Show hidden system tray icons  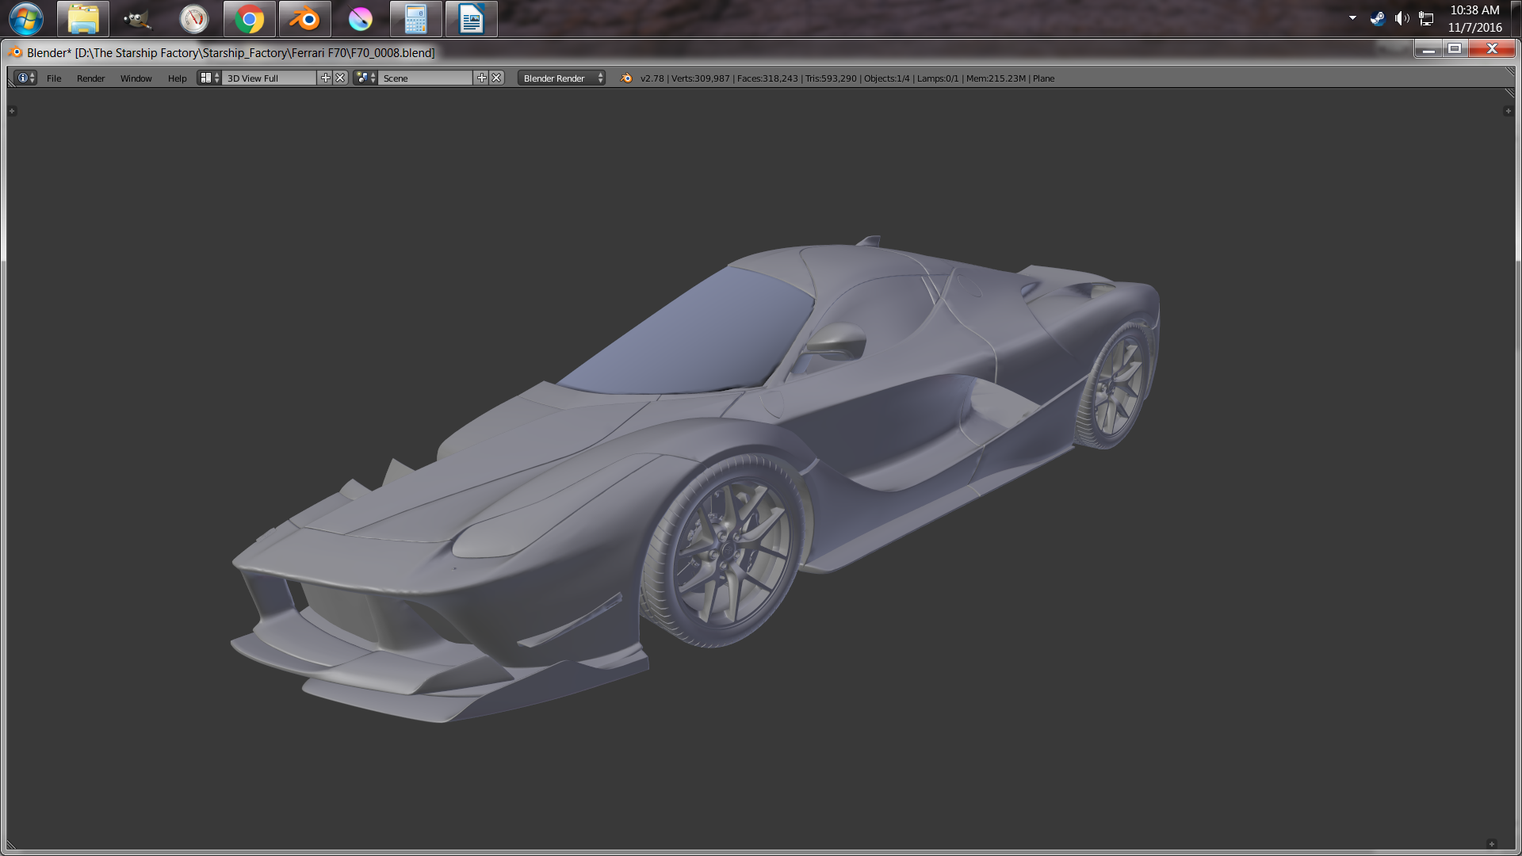[x=1352, y=17]
